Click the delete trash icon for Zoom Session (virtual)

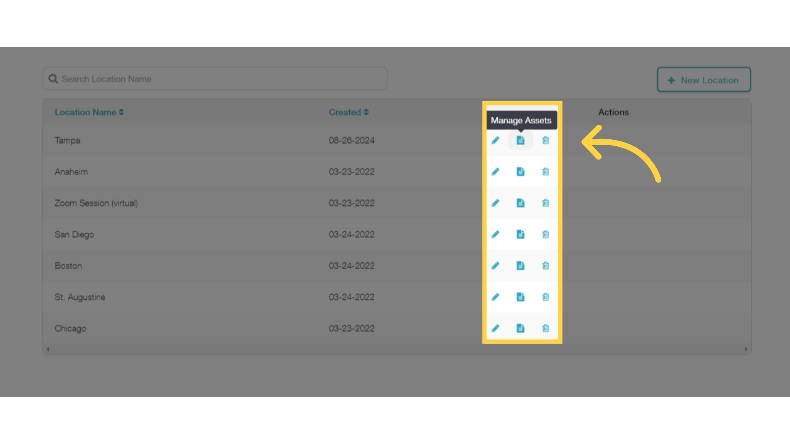click(546, 203)
